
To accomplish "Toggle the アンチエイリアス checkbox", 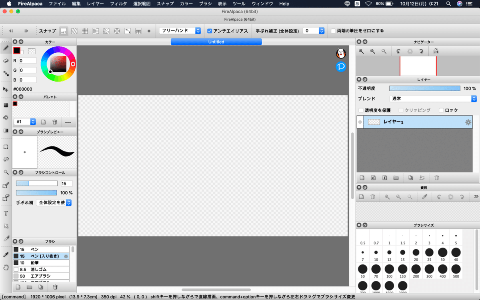I will coord(210,31).
